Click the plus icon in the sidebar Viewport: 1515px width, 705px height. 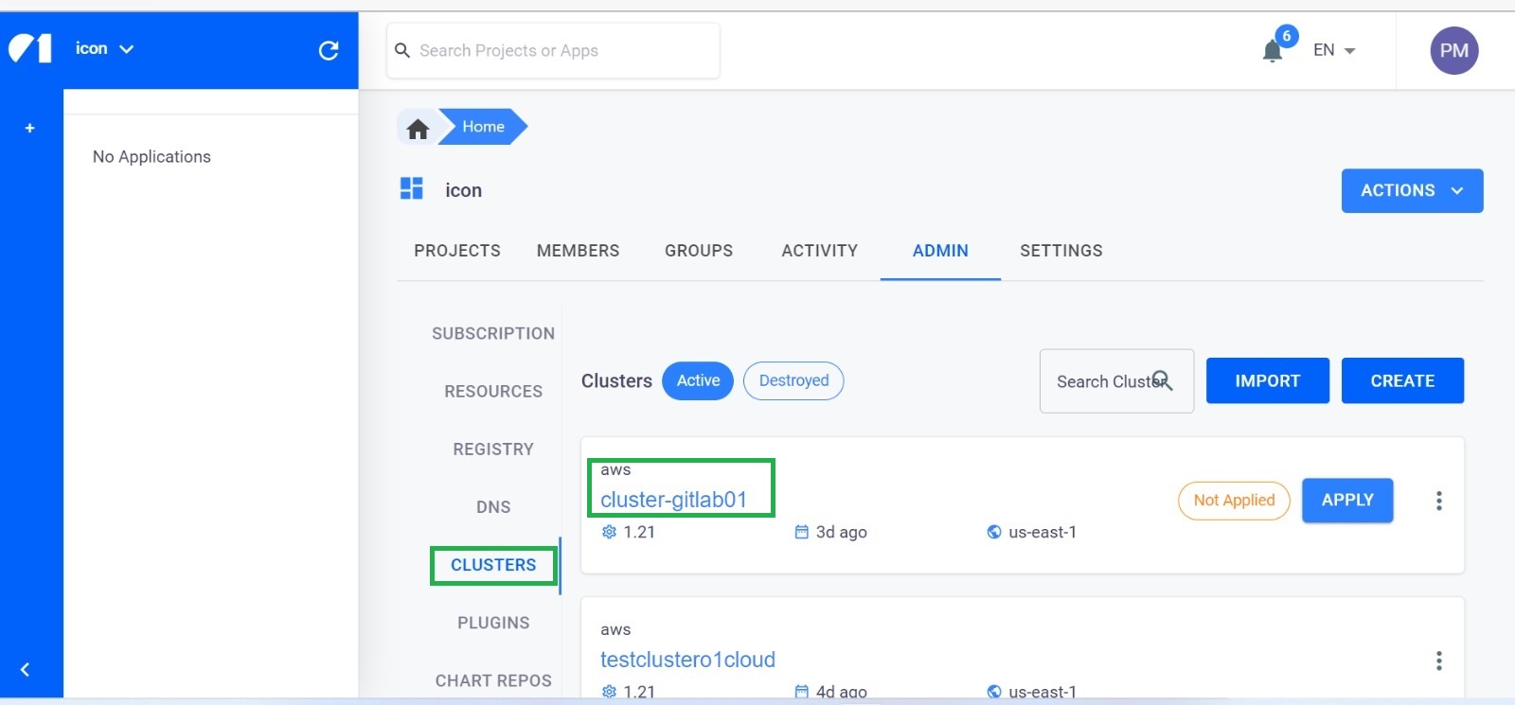coord(29,128)
